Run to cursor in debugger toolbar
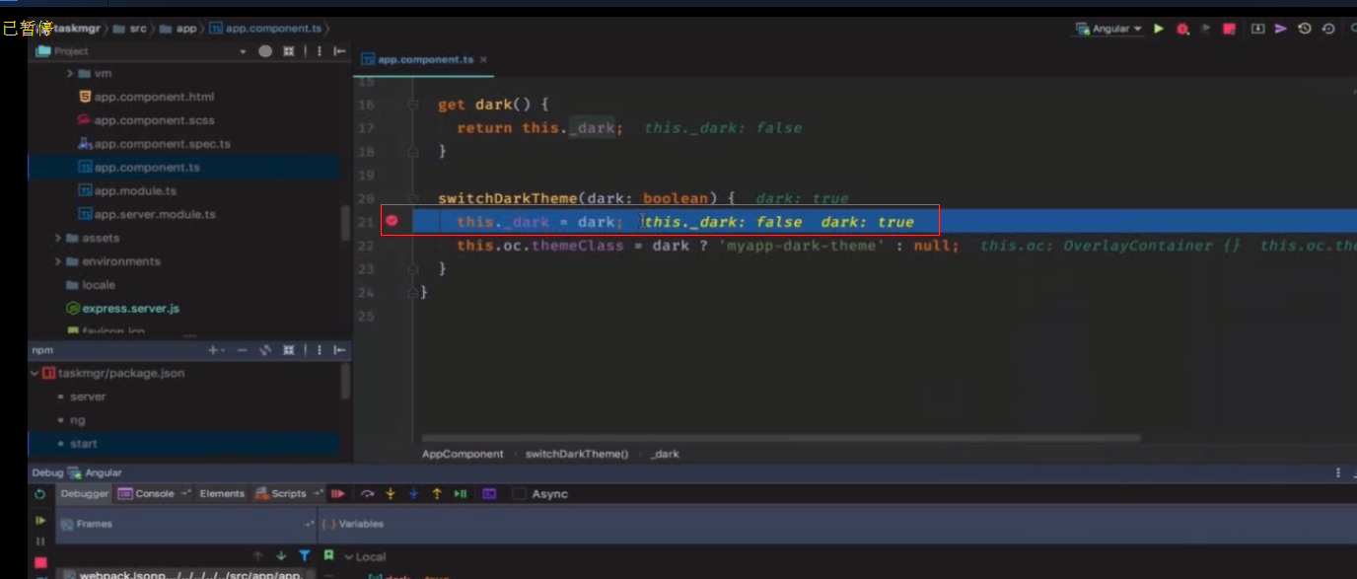 [461, 493]
